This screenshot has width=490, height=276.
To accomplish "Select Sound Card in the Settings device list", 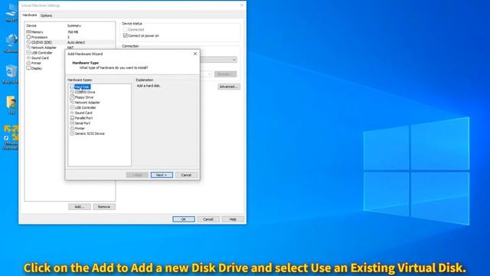I will click(x=38, y=58).
